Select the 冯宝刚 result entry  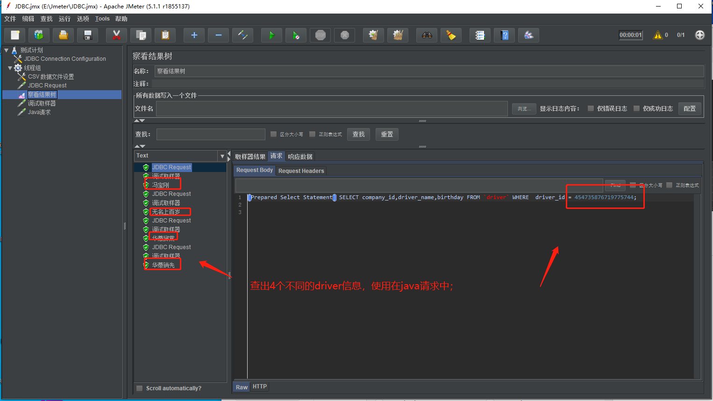(160, 185)
